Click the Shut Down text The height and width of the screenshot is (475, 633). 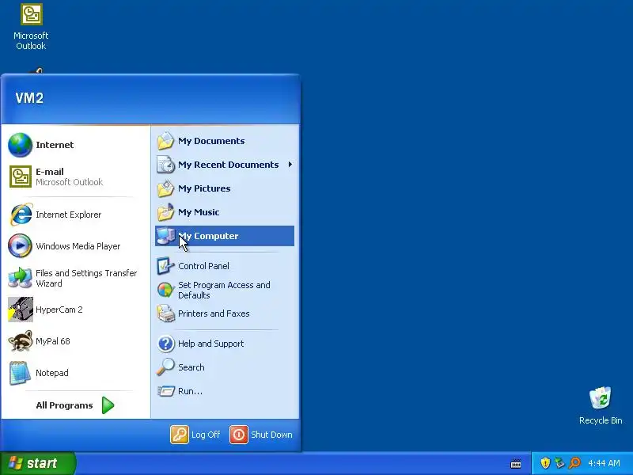pyautogui.click(x=271, y=435)
